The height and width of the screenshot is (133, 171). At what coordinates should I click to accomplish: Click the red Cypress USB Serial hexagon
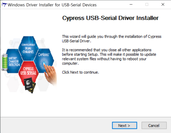[28, 72]
